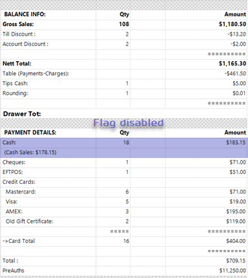Click the Tips Cash amount $5.00
Viewport: 248px width, 278px height.
(239, 83)
